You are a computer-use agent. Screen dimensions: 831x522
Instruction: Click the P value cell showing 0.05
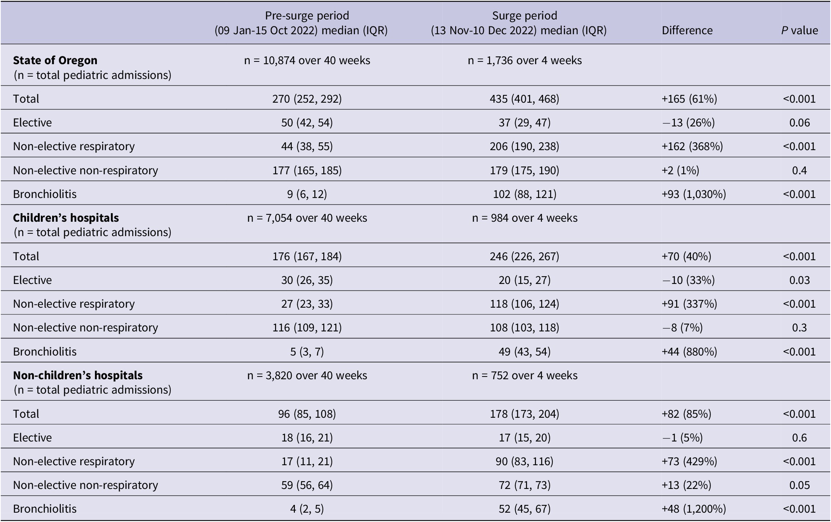(x=799, y=485)
